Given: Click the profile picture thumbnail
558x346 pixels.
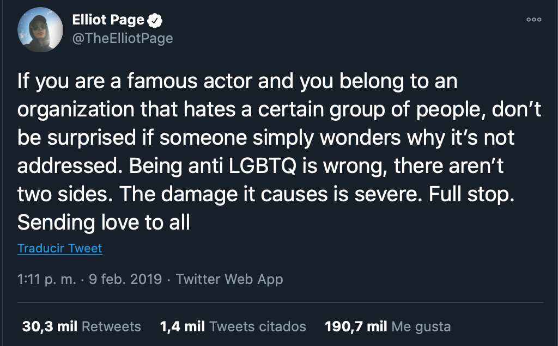Looking at the screenshot, I should point(39,30).
